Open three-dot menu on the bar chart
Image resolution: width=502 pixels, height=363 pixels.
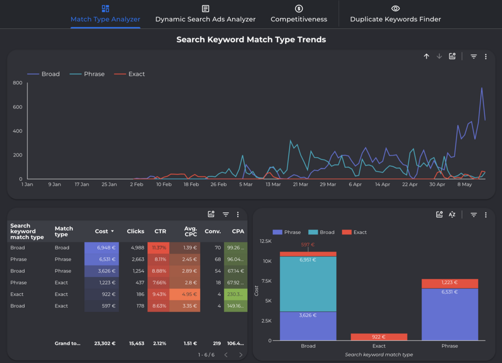point(486,214)
